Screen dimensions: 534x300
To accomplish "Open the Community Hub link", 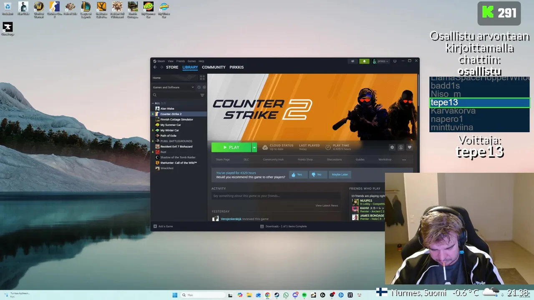I will [x=273, y=160].
